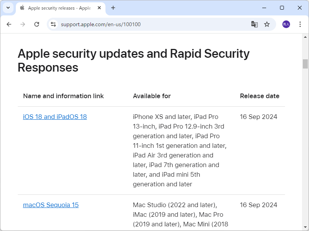
Task: Click the Apple favicon on the browser tab
Action: click(x=22, y=8)
